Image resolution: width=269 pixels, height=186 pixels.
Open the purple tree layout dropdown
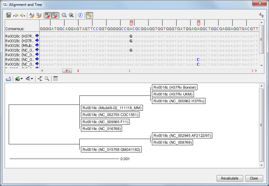pyautogui.click(x=30, y=79)
